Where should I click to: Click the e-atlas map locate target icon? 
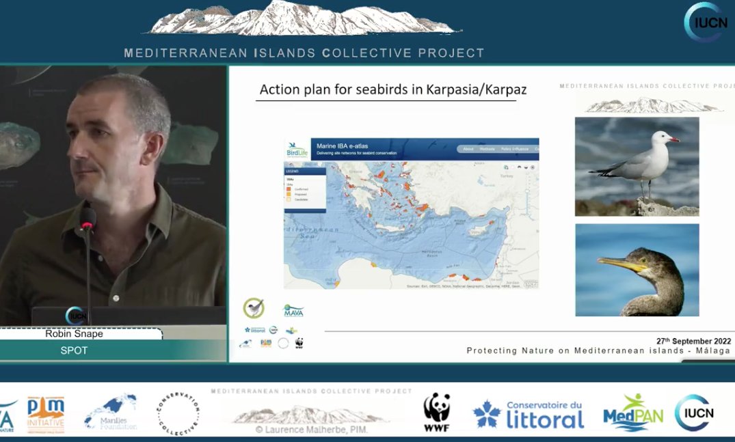click(533, 167)
